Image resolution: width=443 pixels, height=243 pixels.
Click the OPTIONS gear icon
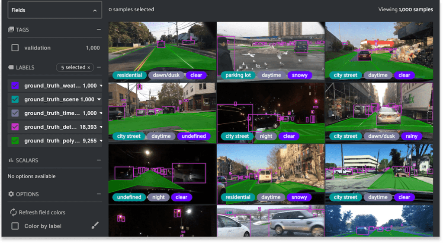(x=11, y=194)
